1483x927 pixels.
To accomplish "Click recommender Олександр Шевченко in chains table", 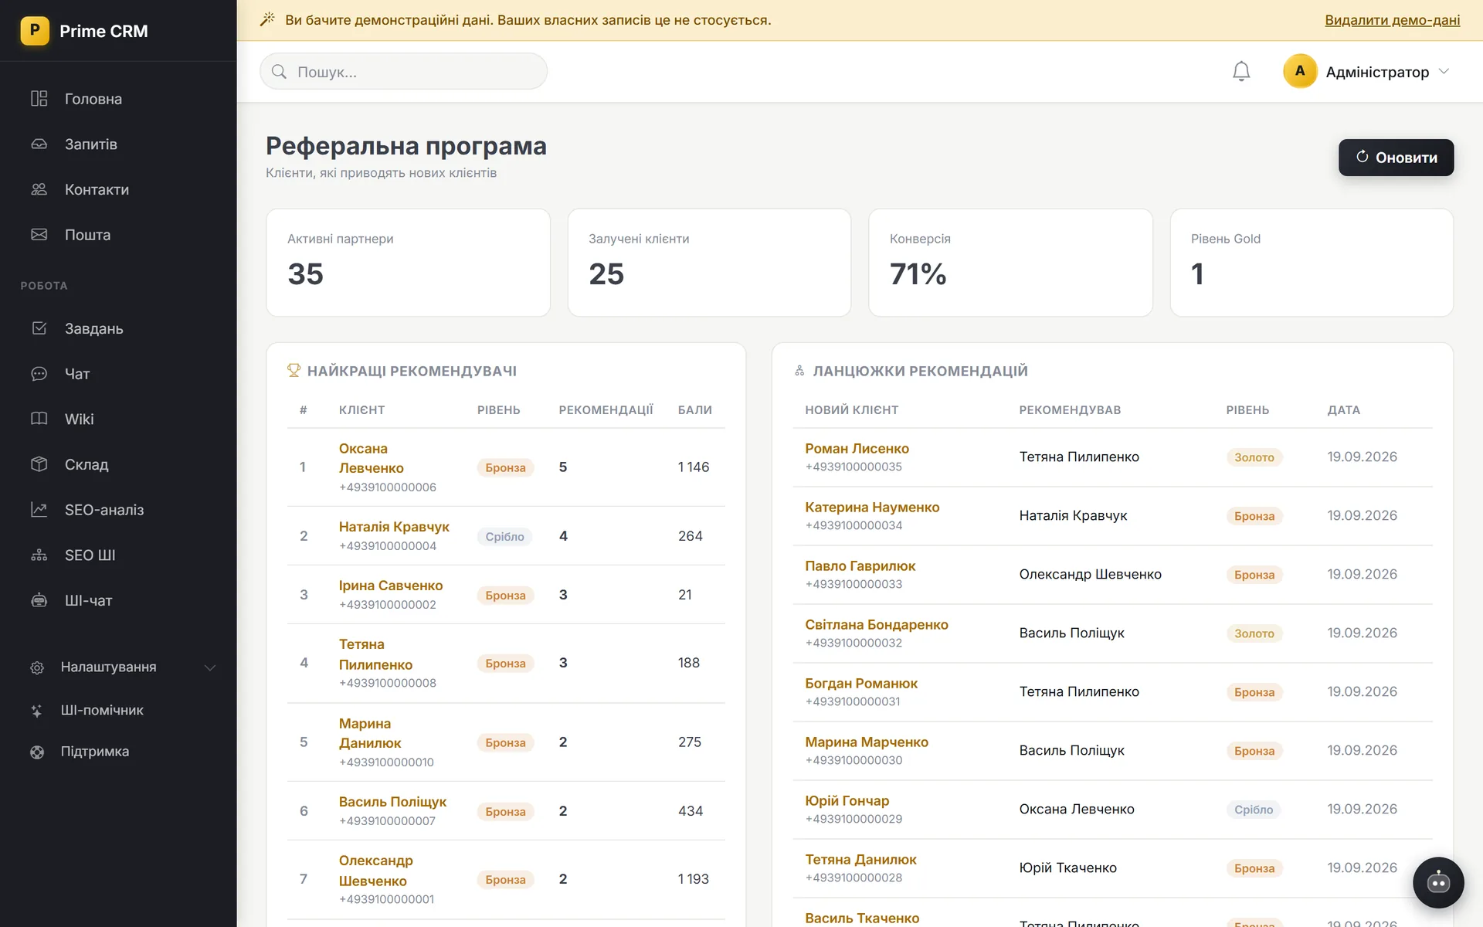I will (x=1090, y=575).
